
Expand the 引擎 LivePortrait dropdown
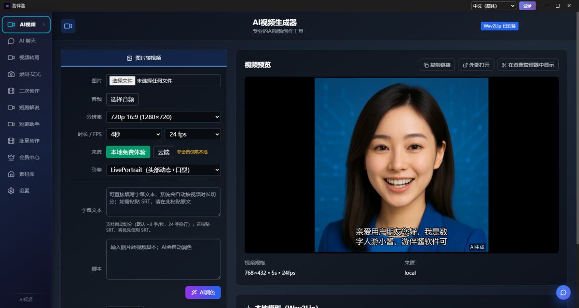tap(164, 170)
